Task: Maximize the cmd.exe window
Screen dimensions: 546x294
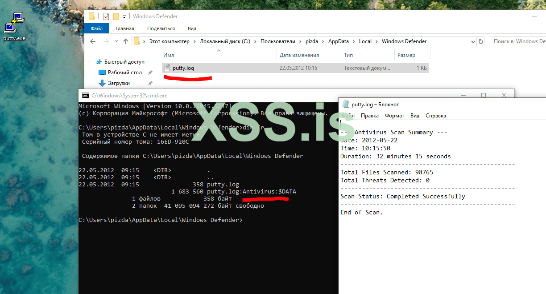Action: click(x=484, y=95)
